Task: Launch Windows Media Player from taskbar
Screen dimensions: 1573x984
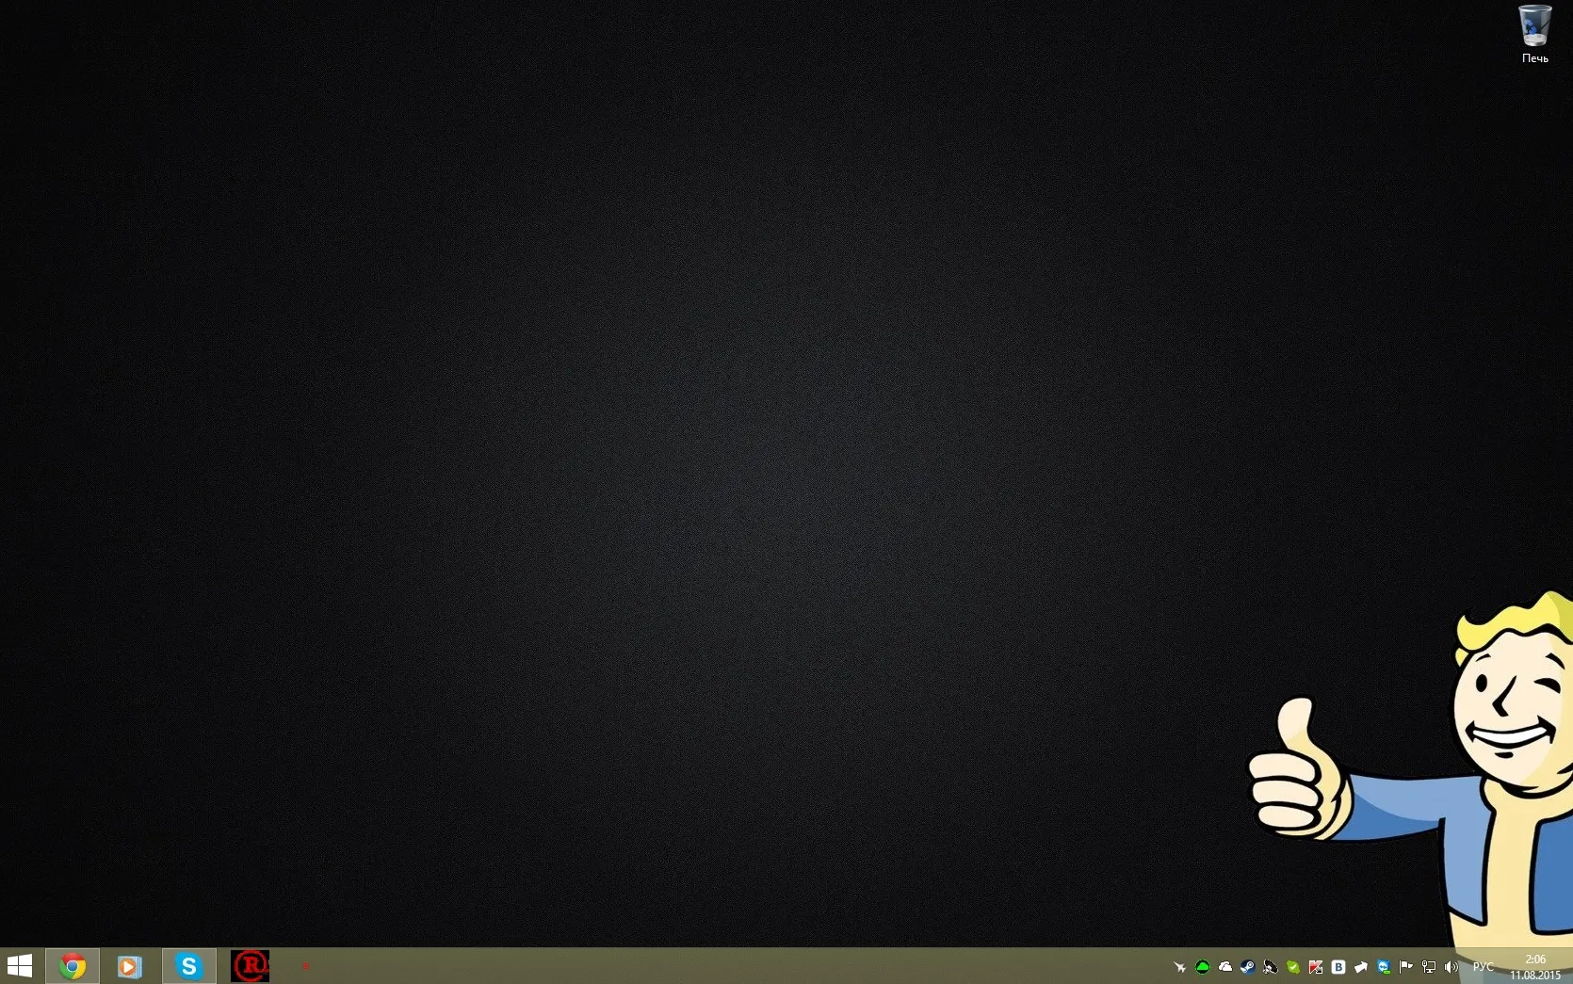Action: coord(130,966)
